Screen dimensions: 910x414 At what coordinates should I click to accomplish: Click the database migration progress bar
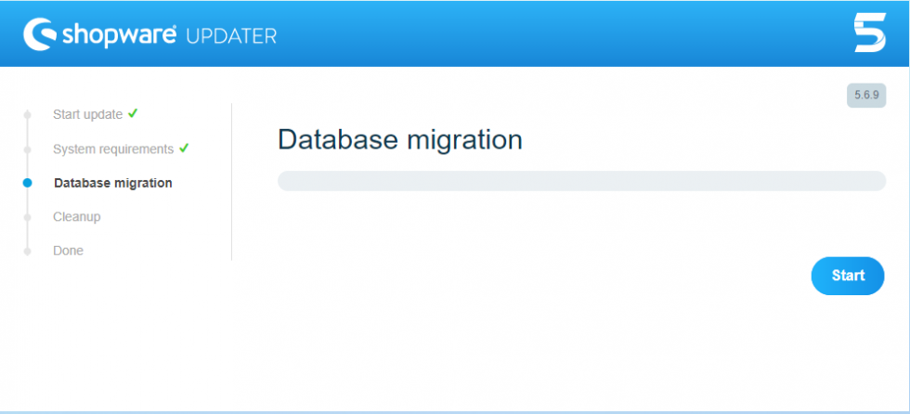(581, 181)
